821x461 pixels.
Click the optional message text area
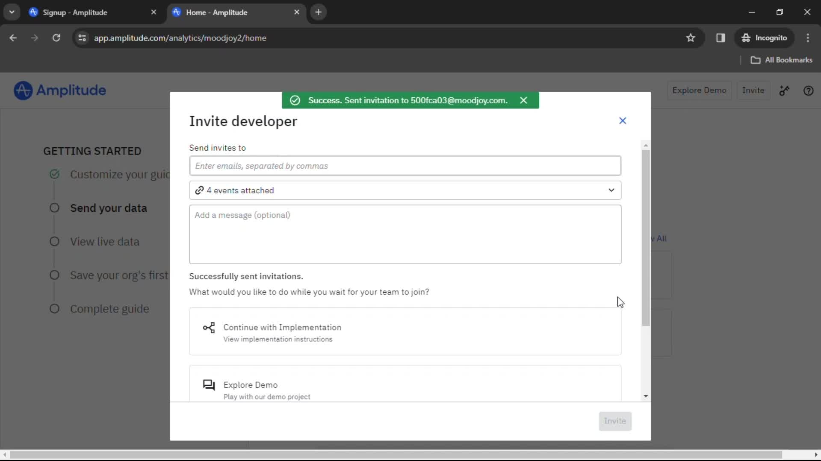pyautogui.click(x=405, y=234)
